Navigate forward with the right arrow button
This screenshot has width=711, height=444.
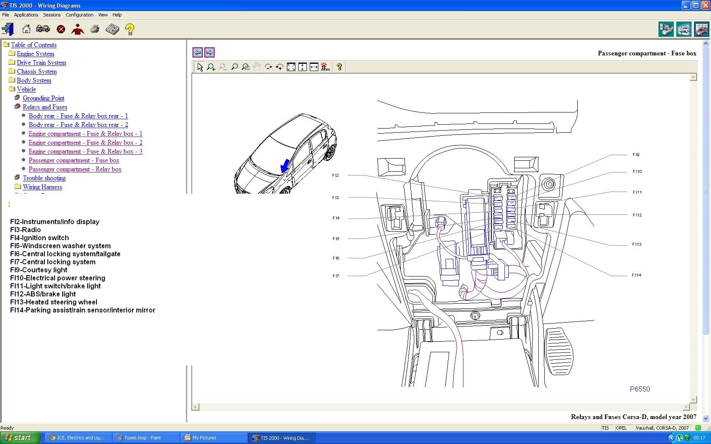click(209, 52)
